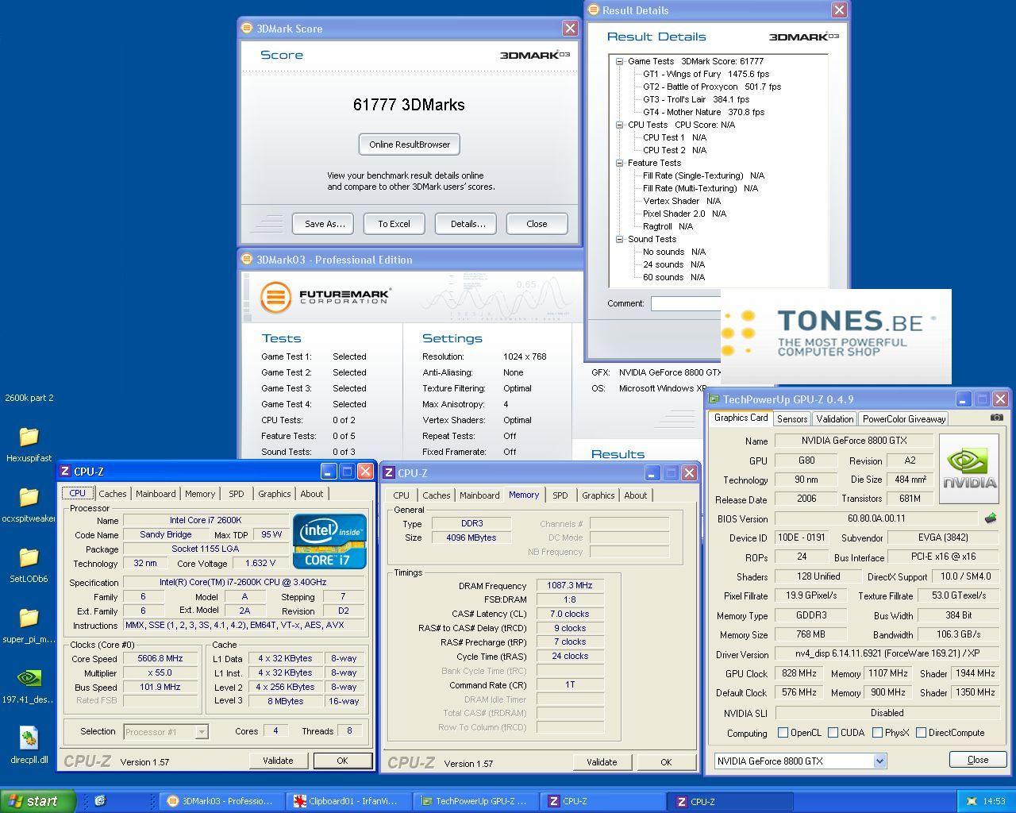
Task: Click the Internet Explorer quick launch icon
Action: click(x=100, y=801)
